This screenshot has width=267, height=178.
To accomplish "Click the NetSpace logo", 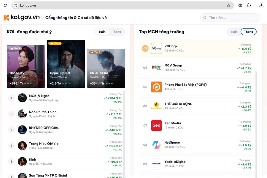I will point(156,144).
